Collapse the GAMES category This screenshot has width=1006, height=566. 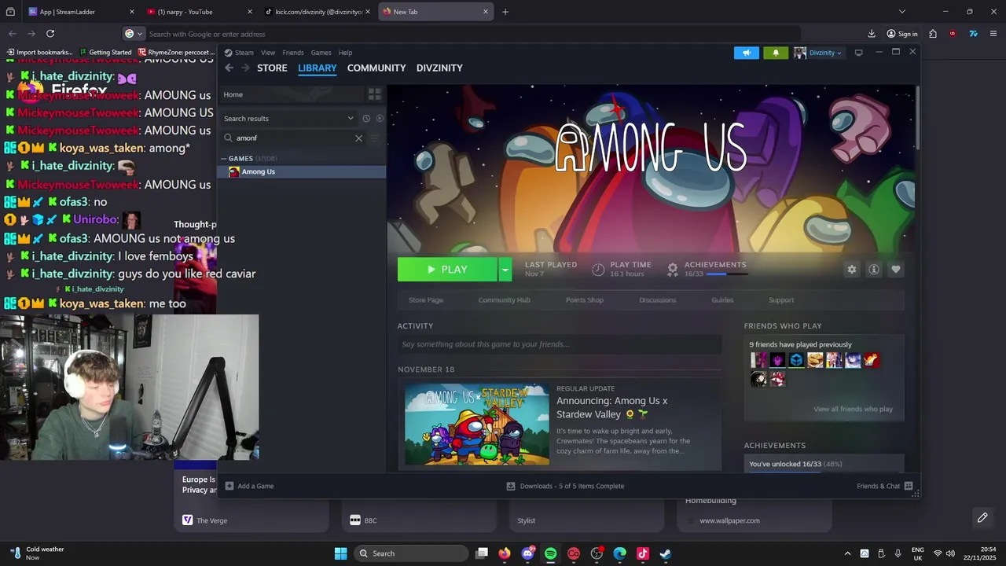click(x=223, y=159)
